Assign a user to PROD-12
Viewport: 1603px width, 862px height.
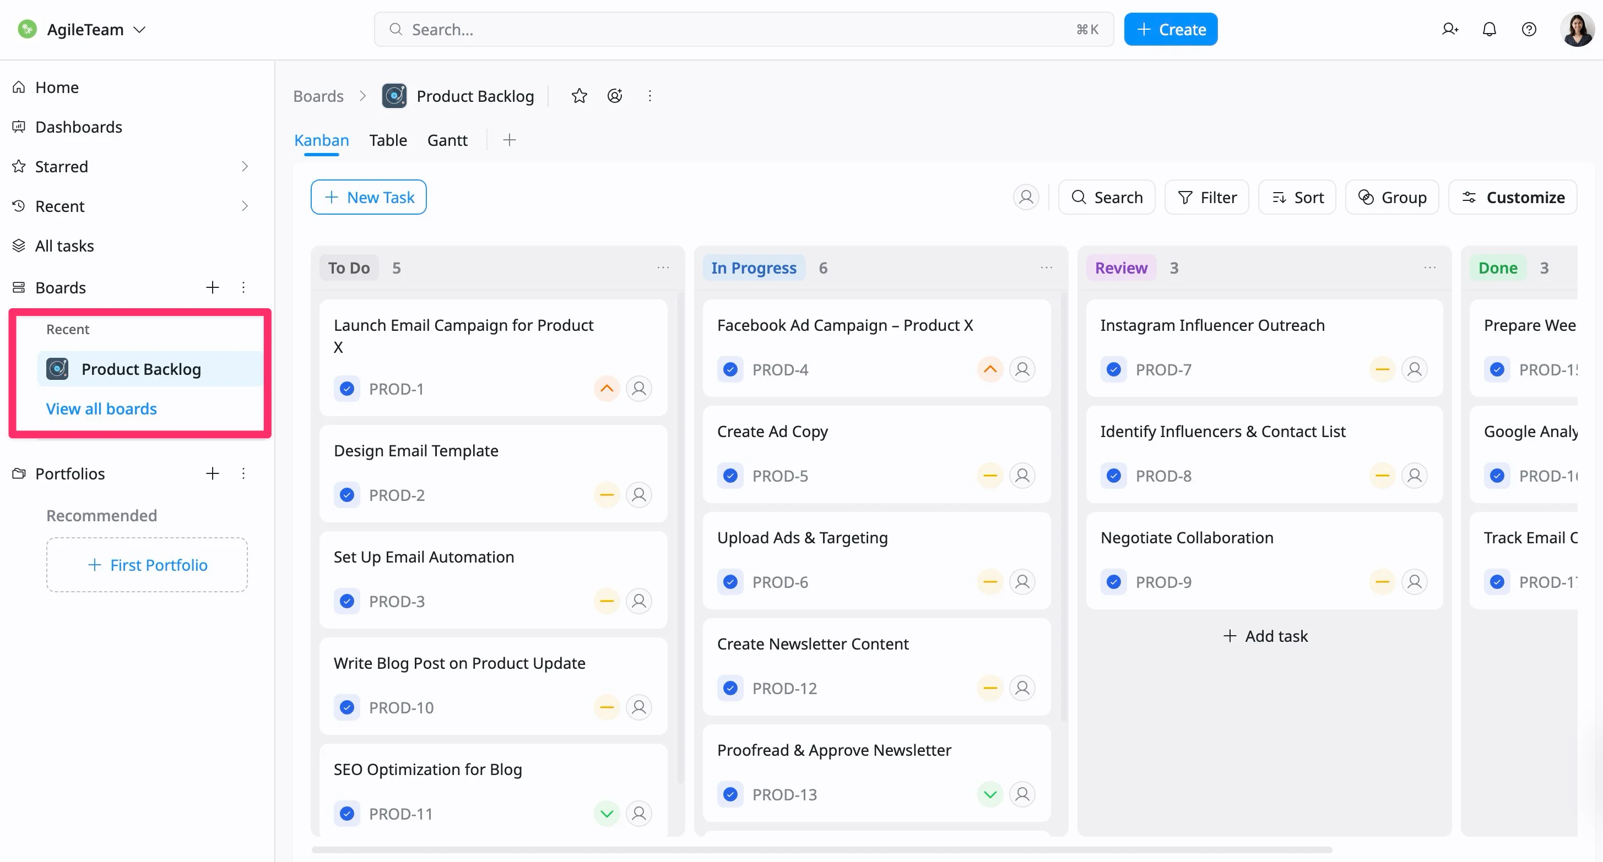[1022, 689]
